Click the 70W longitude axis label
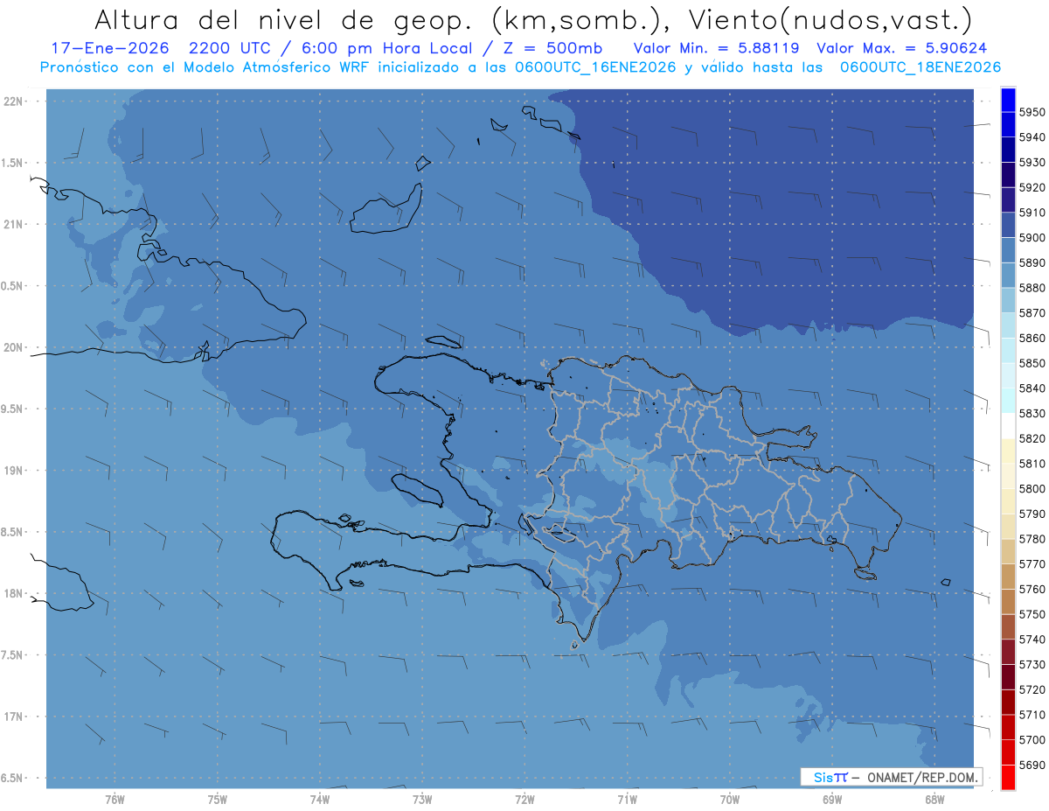 pyautogui.click(x=730, y=799)
